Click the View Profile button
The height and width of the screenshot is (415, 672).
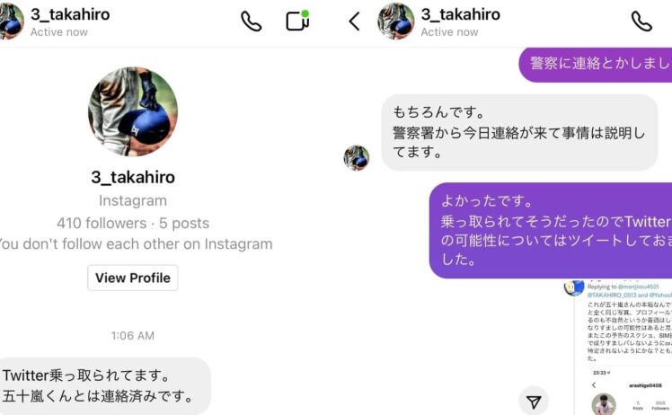133,278
